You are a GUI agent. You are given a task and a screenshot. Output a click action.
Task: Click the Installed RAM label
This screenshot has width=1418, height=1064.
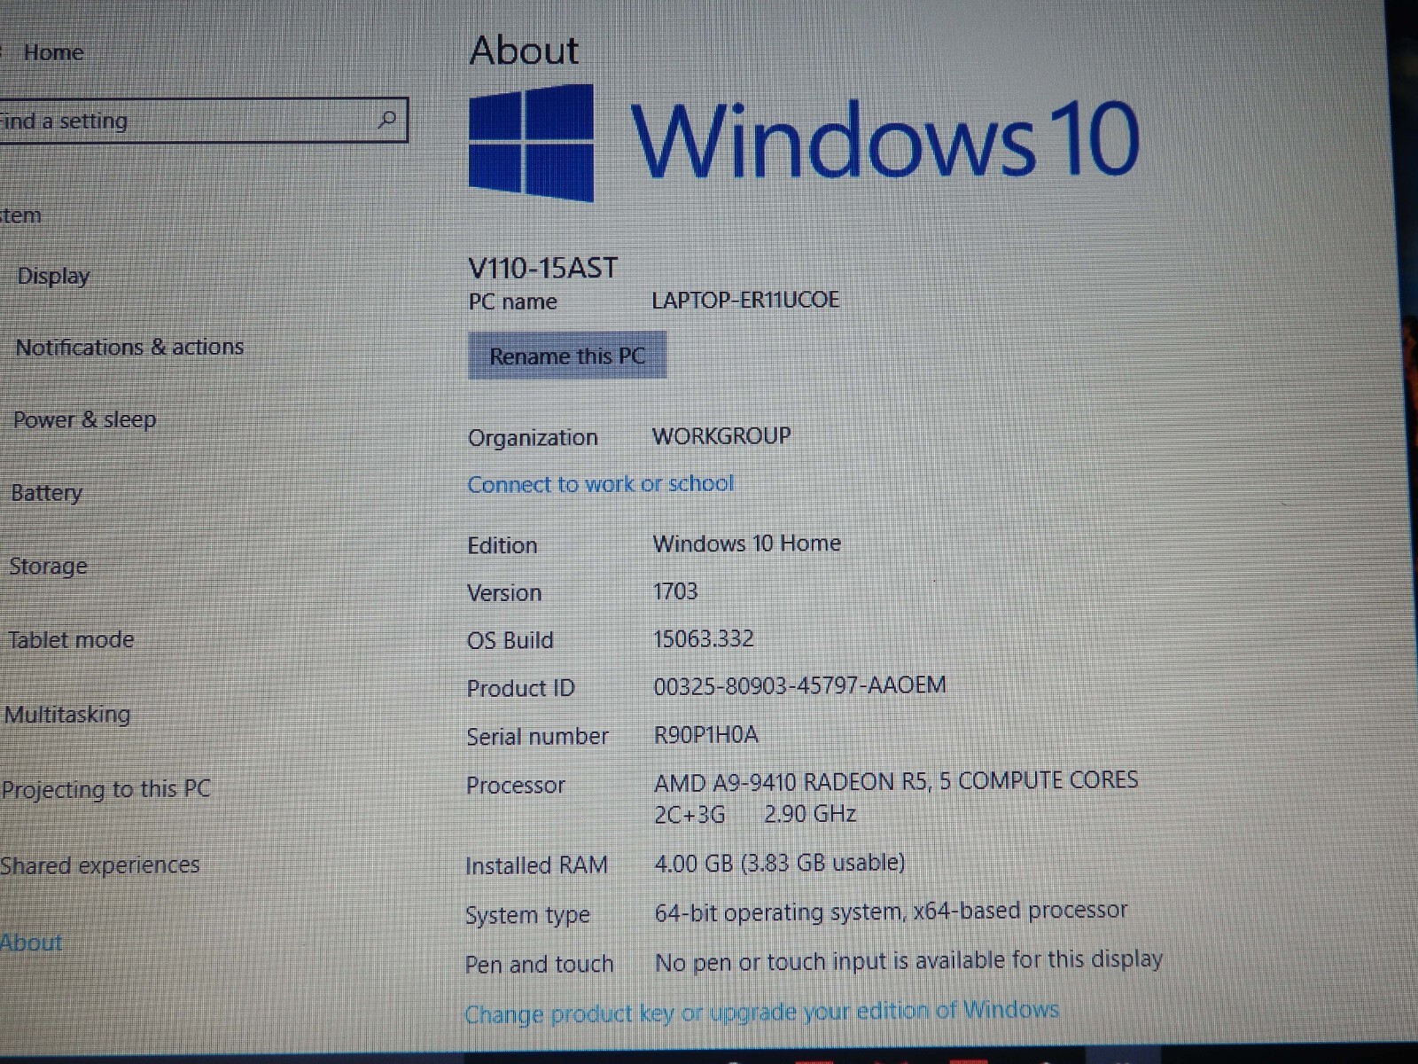pos(537,865)
